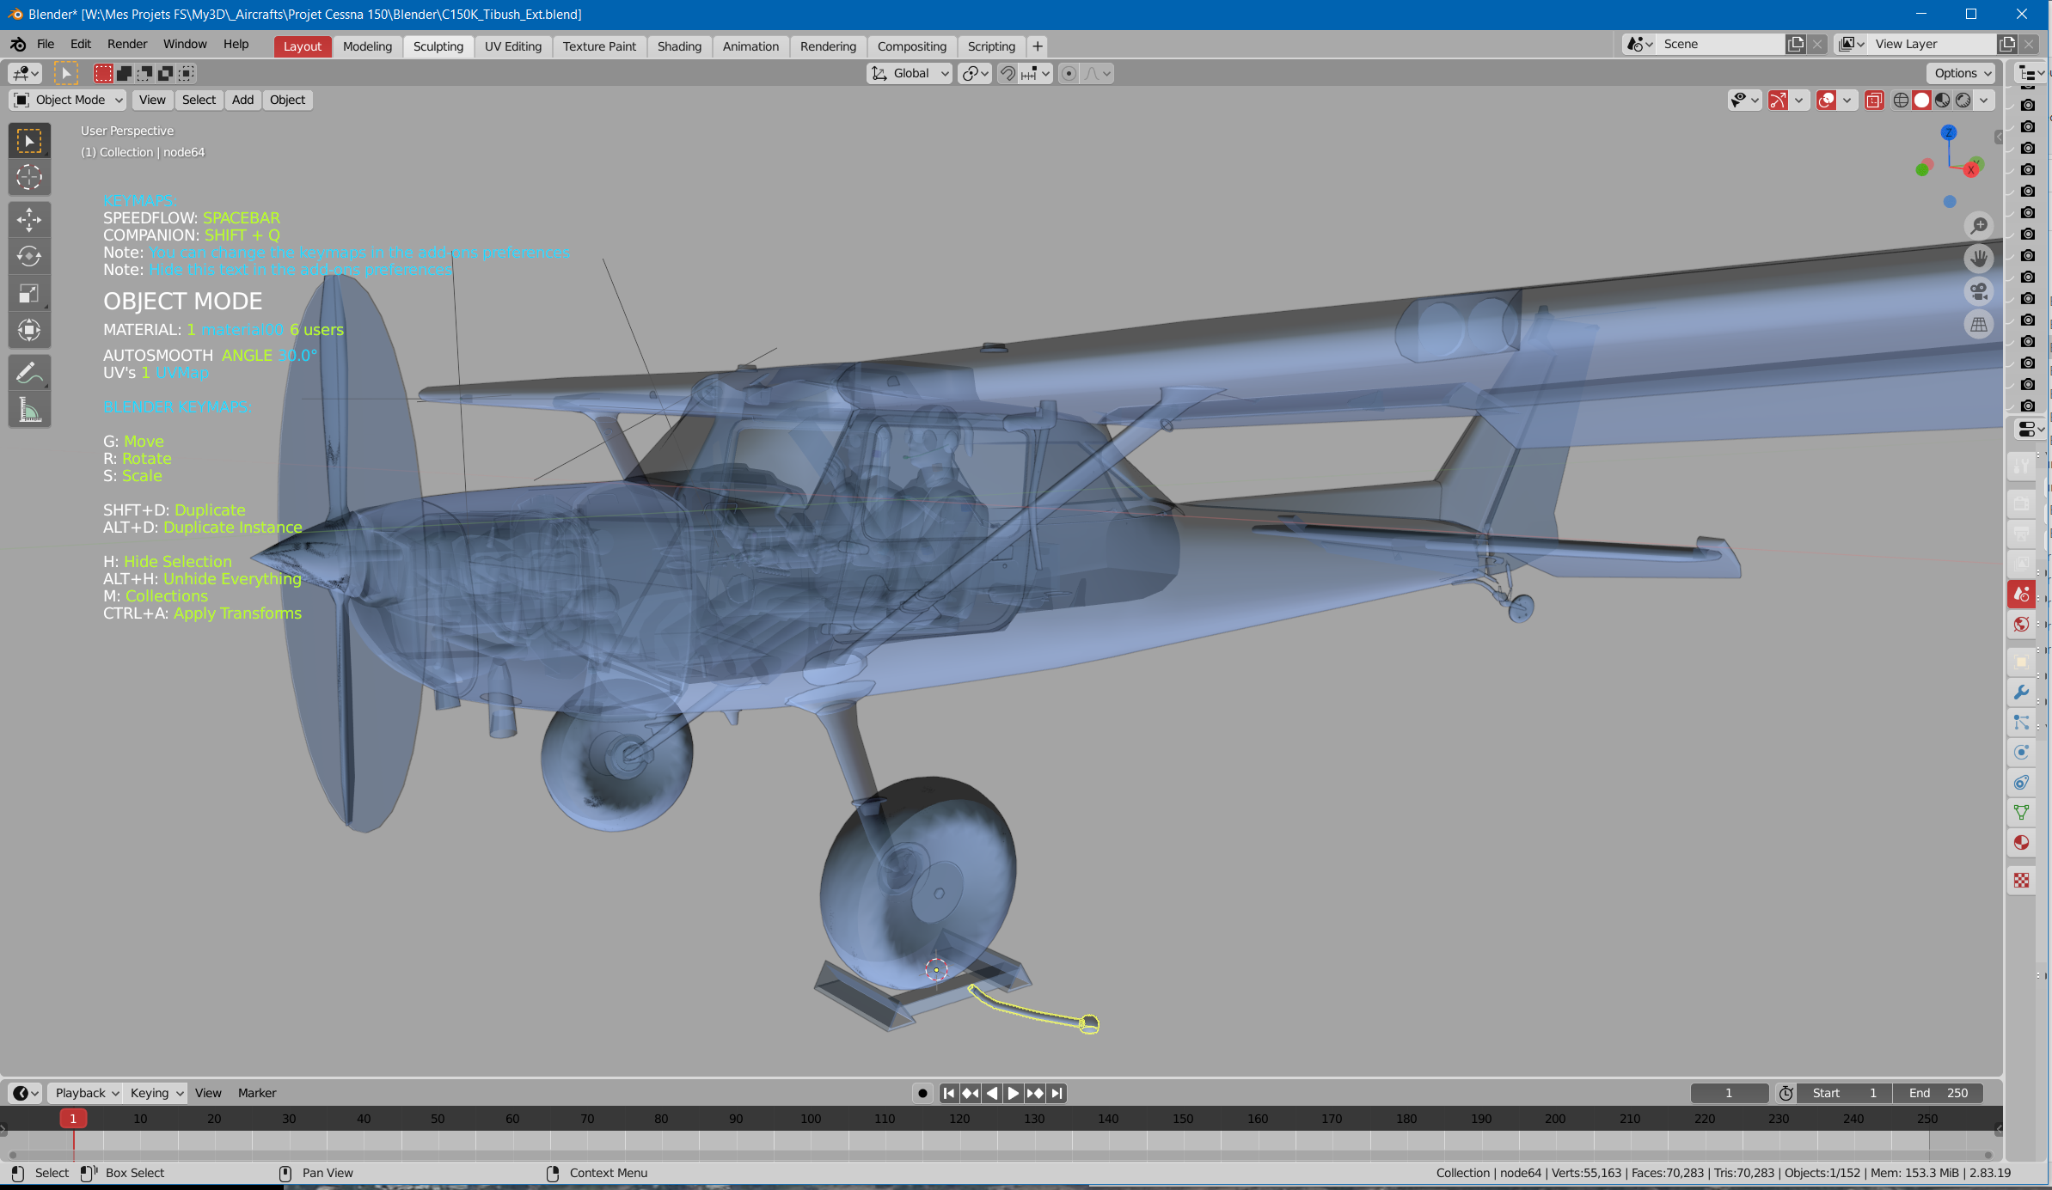Open the Object Data green triangle tab
The width and height of the screenshot is (2052, 1190).
(x=2022, y=813)
